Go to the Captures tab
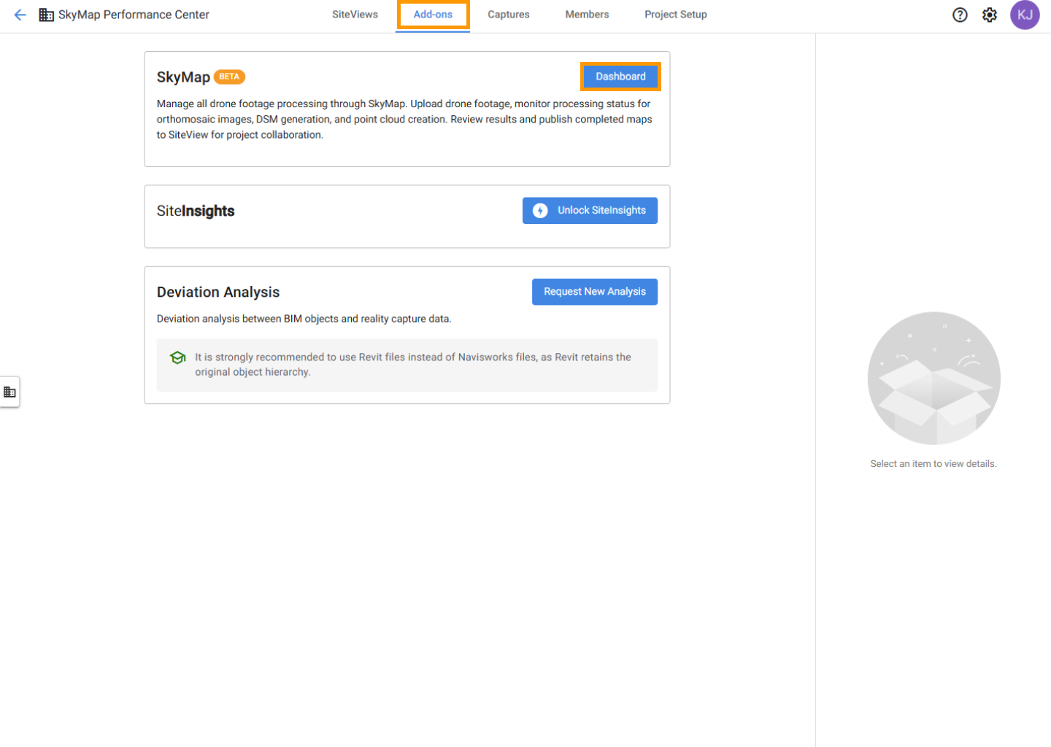1051x747 pixels. point(509,15)
